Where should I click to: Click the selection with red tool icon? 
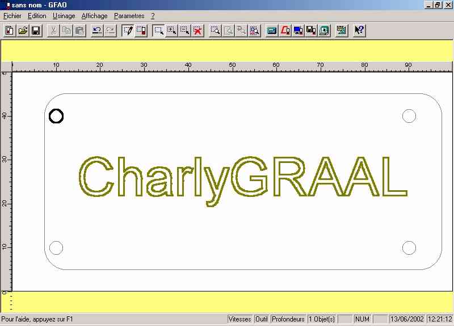point(141,31)
